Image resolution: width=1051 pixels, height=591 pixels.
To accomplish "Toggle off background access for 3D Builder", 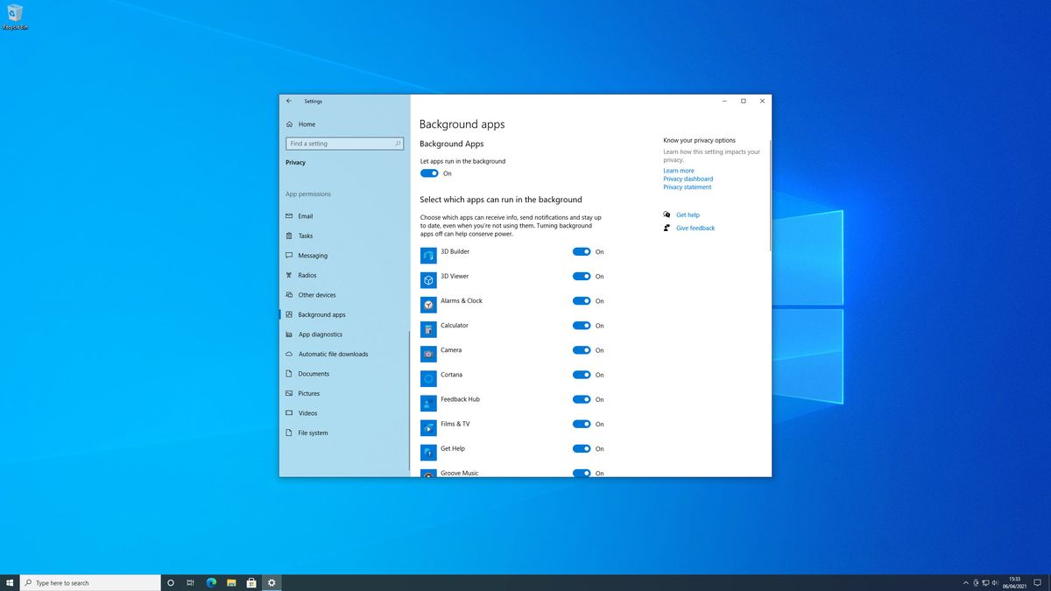I will (x=582, y=251).
